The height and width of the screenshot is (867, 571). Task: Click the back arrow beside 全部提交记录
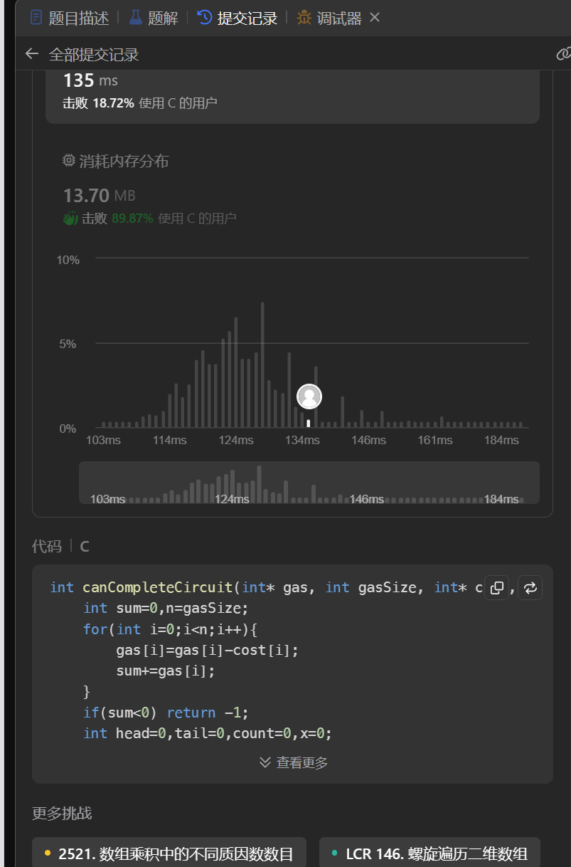tap(31, 54)
